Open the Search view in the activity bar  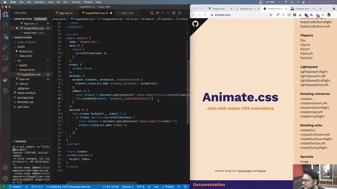point(5,25)
